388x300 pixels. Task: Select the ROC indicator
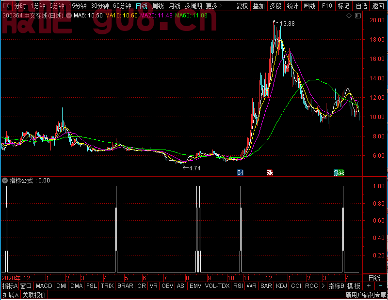point(311,286)
